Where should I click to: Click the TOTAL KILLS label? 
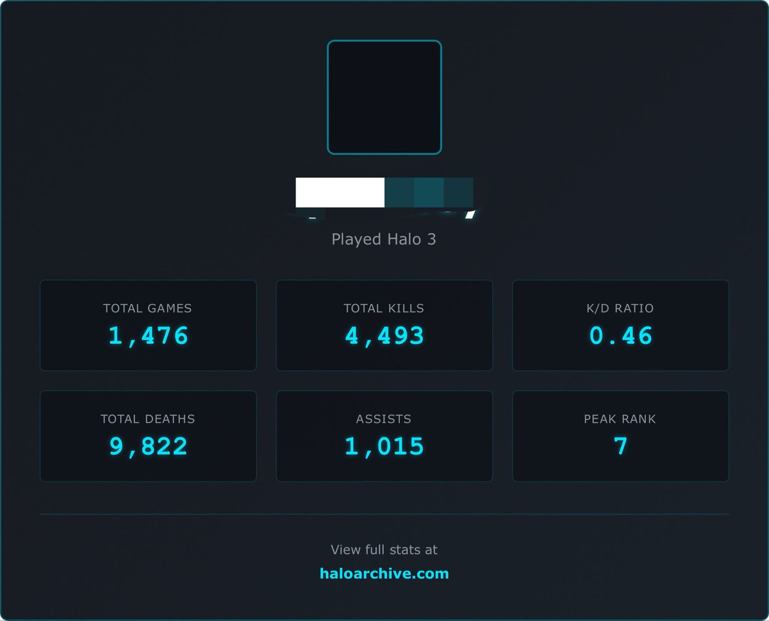point(384,309)
